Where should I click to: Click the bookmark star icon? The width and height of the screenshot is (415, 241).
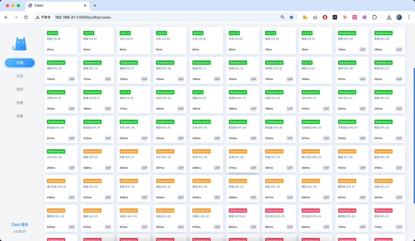coord(291,17)
